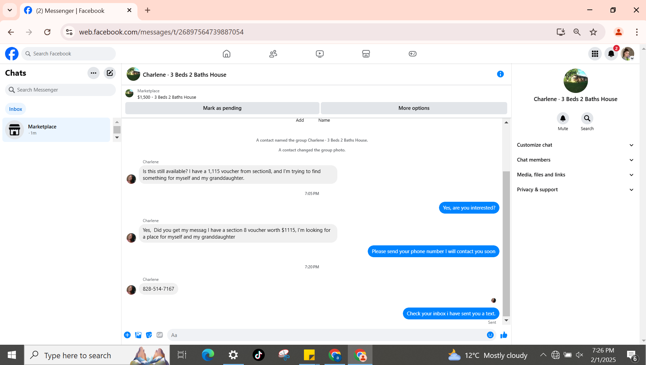
Task: Search in conversation magnifier icon
Action: [x=587, y=118]
